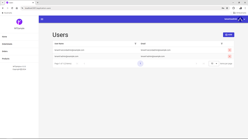Toggle the sidebar hamburger menu icon

coord(42,19)
